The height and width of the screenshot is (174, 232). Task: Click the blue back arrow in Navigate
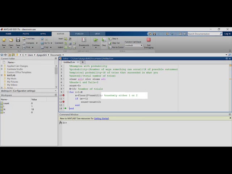42,39
